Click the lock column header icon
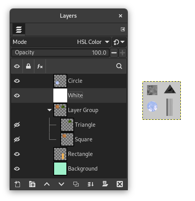The width and height of the screenshot is (195, 201). [x=28, y=66]
